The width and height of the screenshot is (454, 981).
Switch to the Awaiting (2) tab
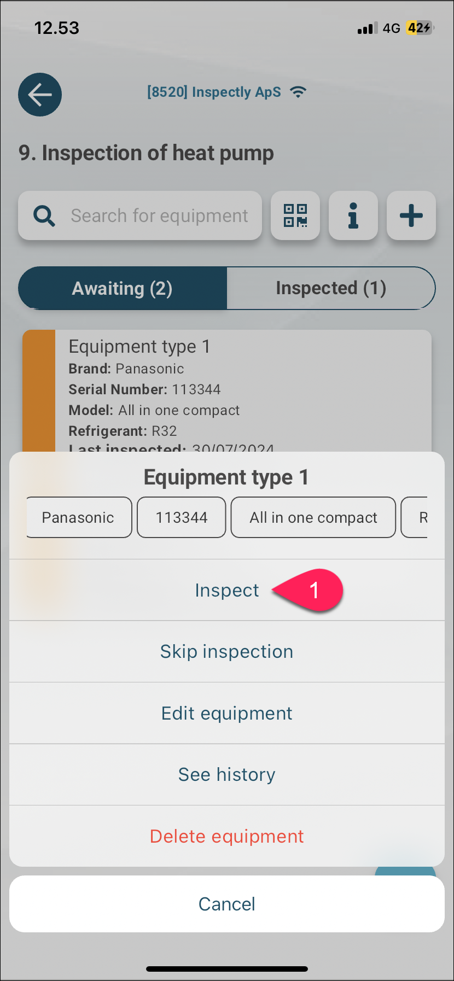point(123,288)
